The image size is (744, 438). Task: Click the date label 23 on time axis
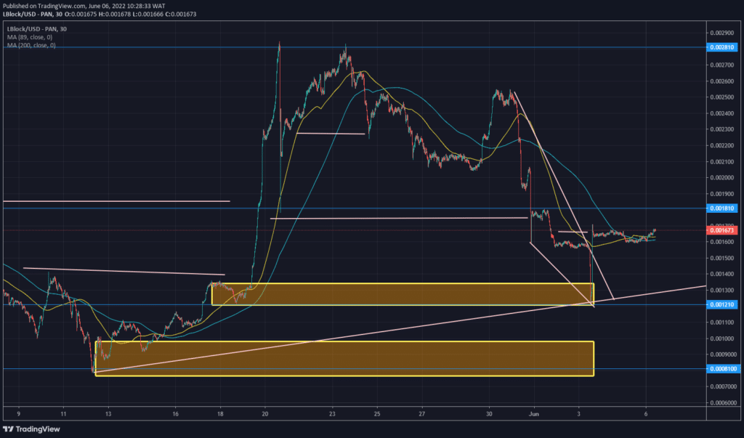(332, 414)
